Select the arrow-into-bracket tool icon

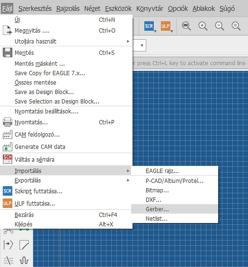9,245
